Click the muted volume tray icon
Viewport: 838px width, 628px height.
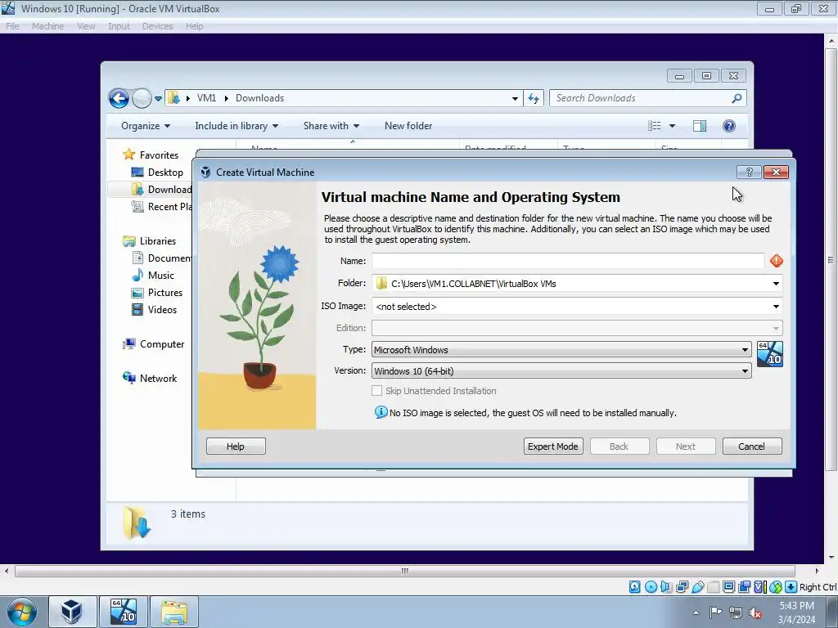[x=755, y=612]
